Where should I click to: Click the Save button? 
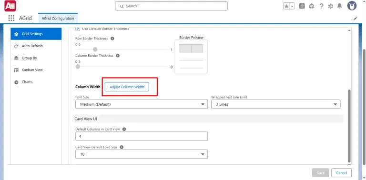click(x=320, y=173)
